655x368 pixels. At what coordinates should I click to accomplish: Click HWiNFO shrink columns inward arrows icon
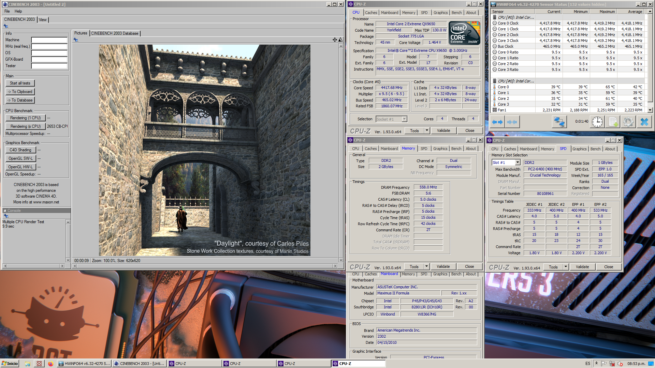512,122
